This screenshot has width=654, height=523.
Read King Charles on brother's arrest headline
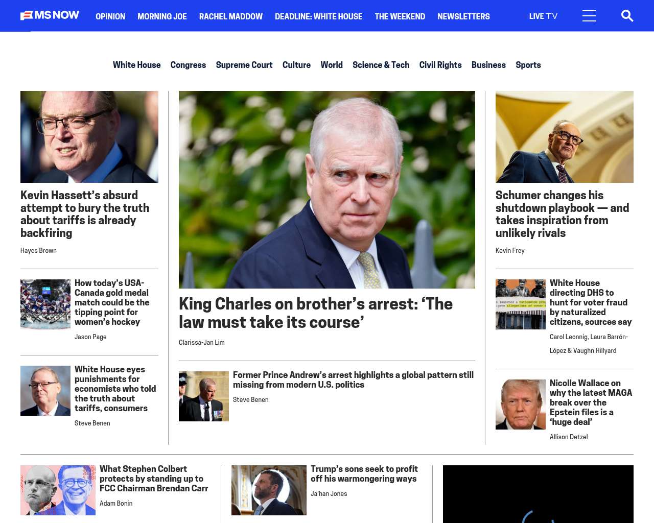316,313
